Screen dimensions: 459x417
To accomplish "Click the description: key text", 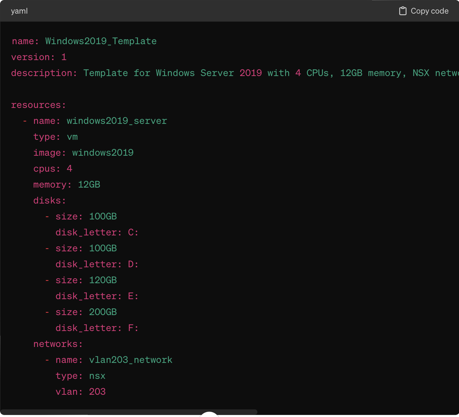I will click(44, 73).
